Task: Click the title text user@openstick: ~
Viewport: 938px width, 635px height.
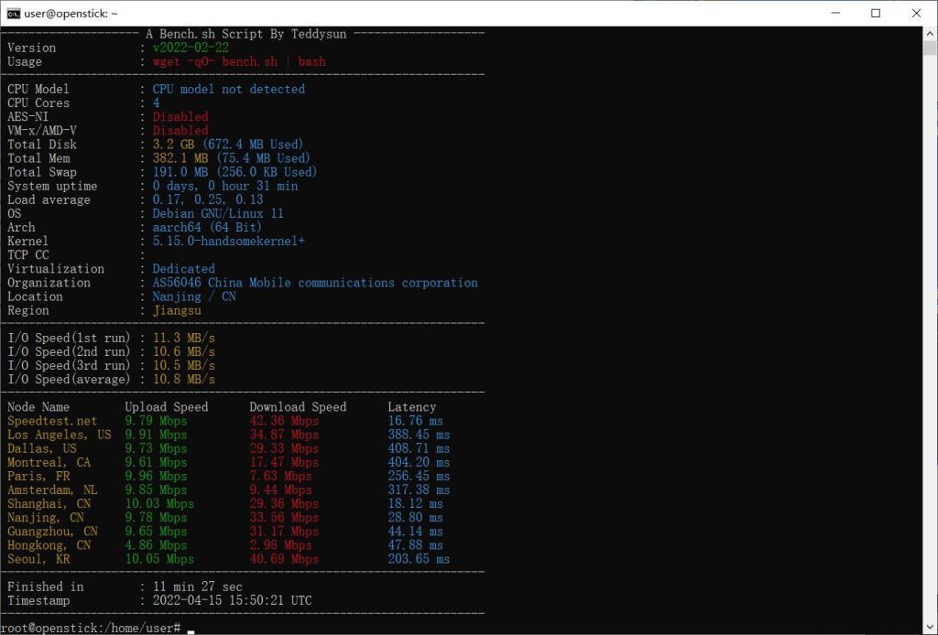Action: tap(71, 13)
